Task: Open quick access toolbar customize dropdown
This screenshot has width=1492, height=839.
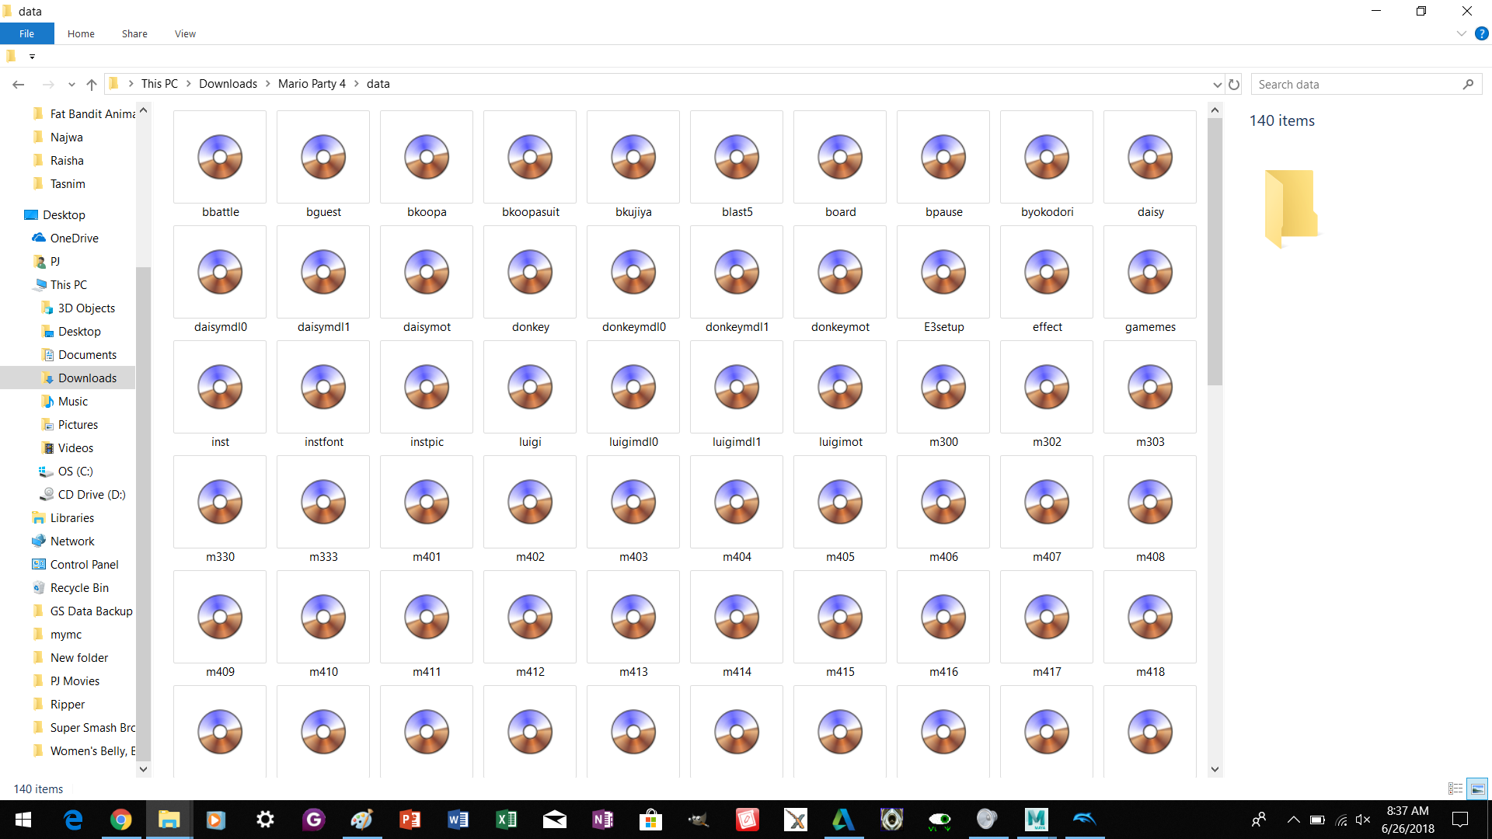Action: click(32, 56)
